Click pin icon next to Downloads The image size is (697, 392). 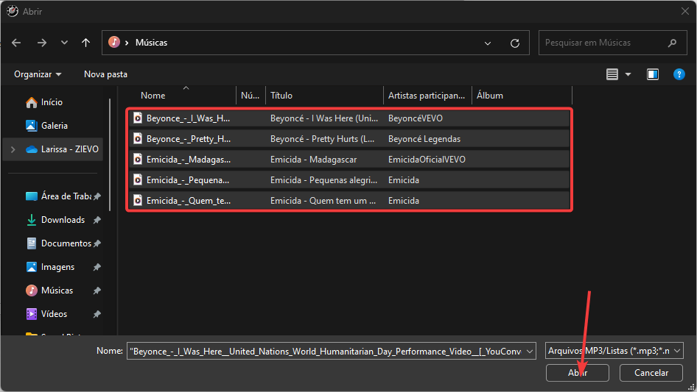coord(97,220)
